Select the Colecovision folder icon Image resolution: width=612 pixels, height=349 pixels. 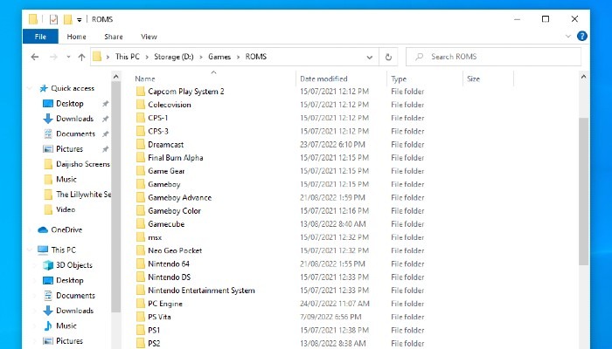(x=141, y=105)
